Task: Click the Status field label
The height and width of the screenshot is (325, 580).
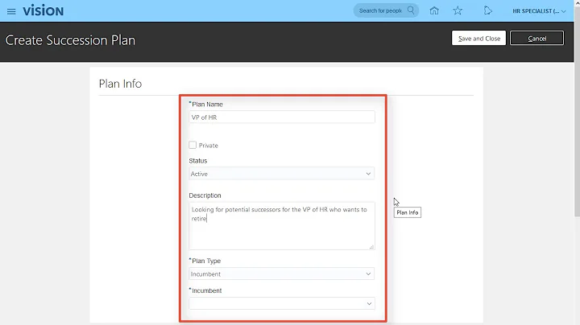Action: pyautogui.click(x=198, y=161)
